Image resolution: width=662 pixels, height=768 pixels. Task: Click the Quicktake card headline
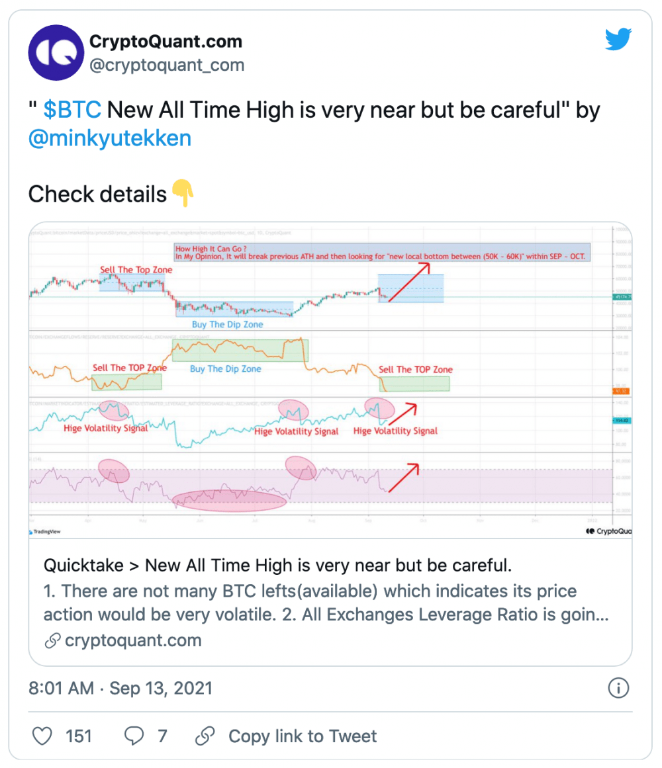[277, 565]
